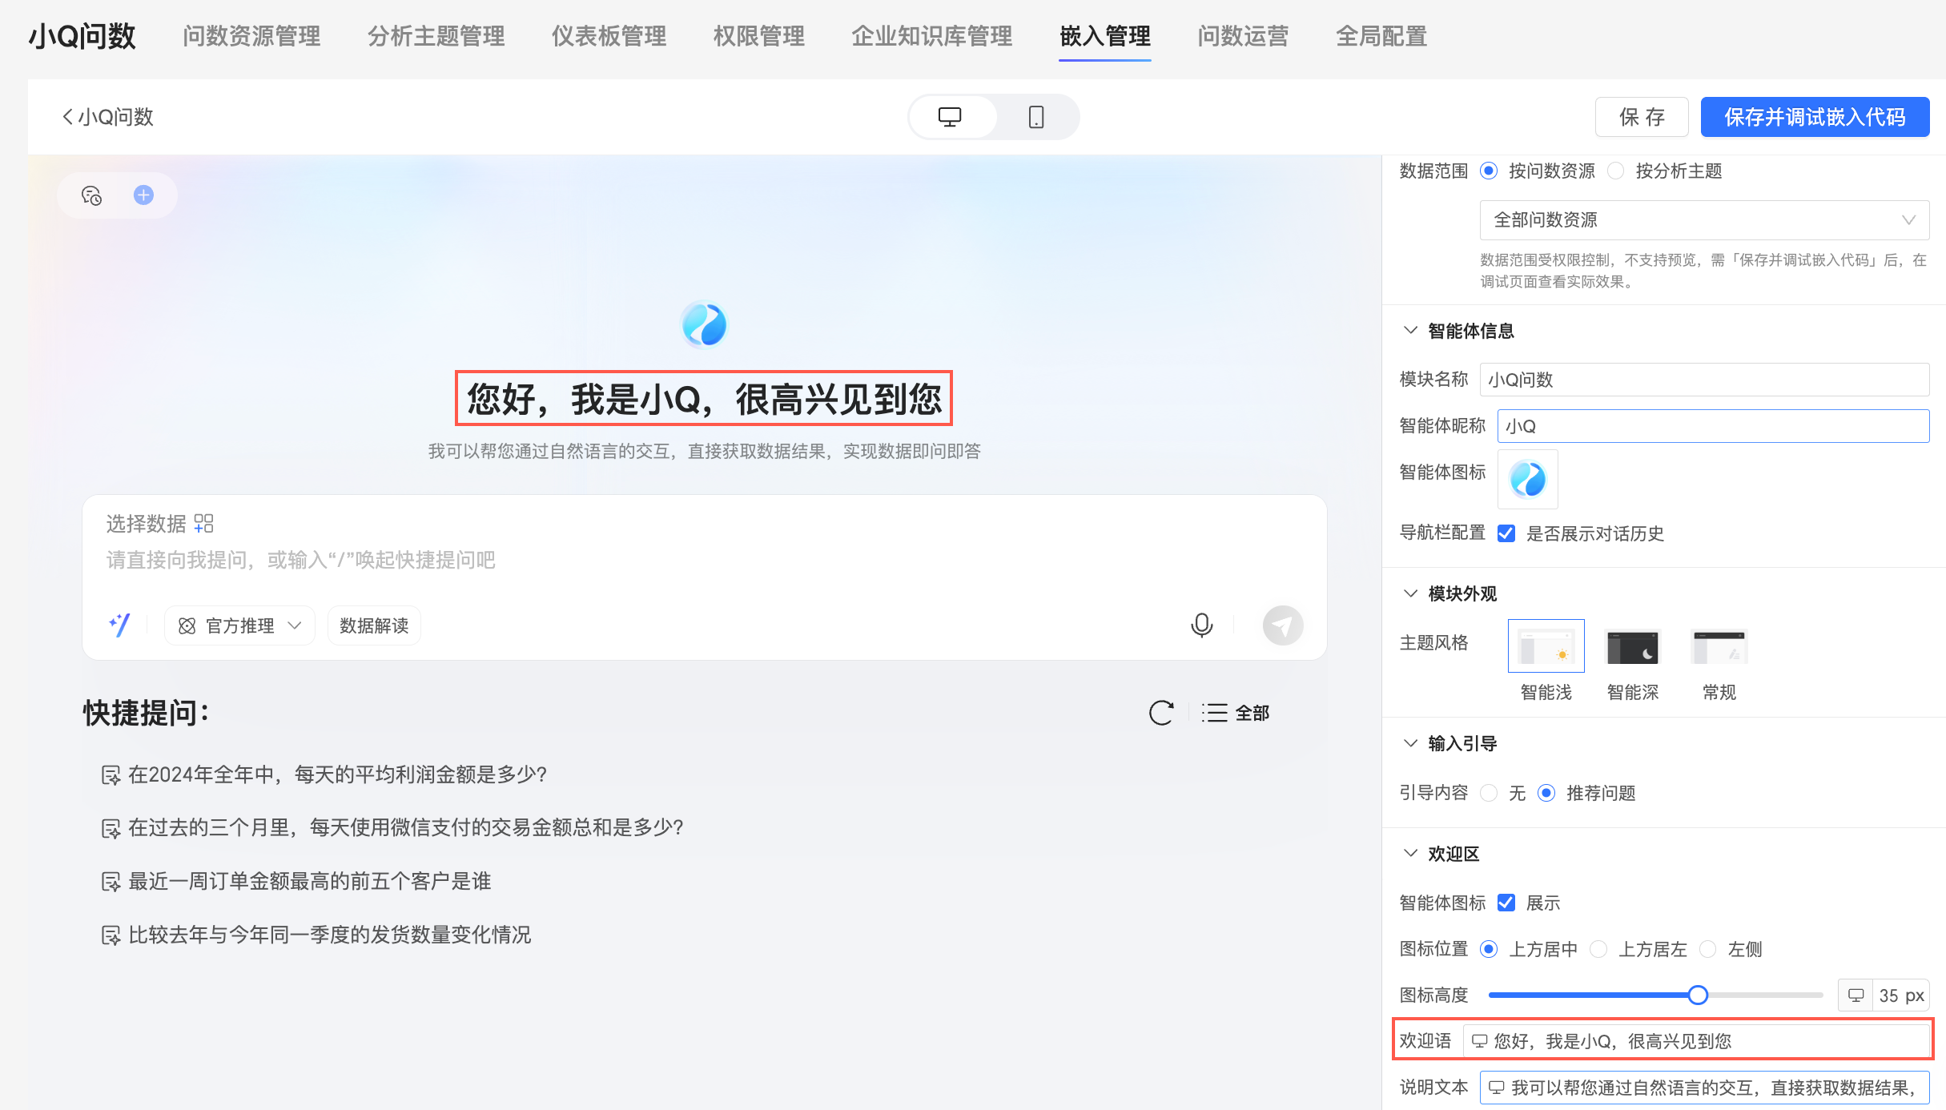Viewport: 1946px width, 1110px height.
Task: Click the icon height slider handle
Action: (1698, 995)
